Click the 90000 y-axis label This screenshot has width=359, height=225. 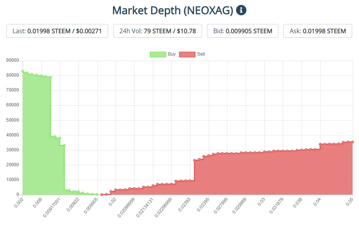[13, 60]
